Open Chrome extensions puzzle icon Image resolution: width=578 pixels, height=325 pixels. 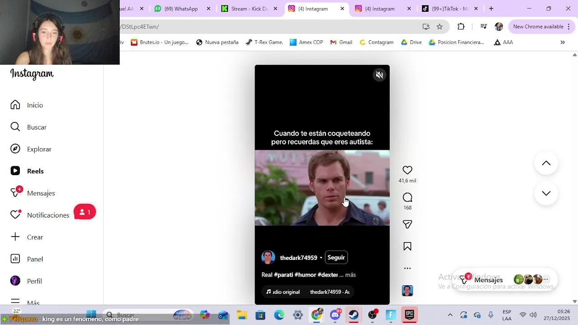point(461,27)
